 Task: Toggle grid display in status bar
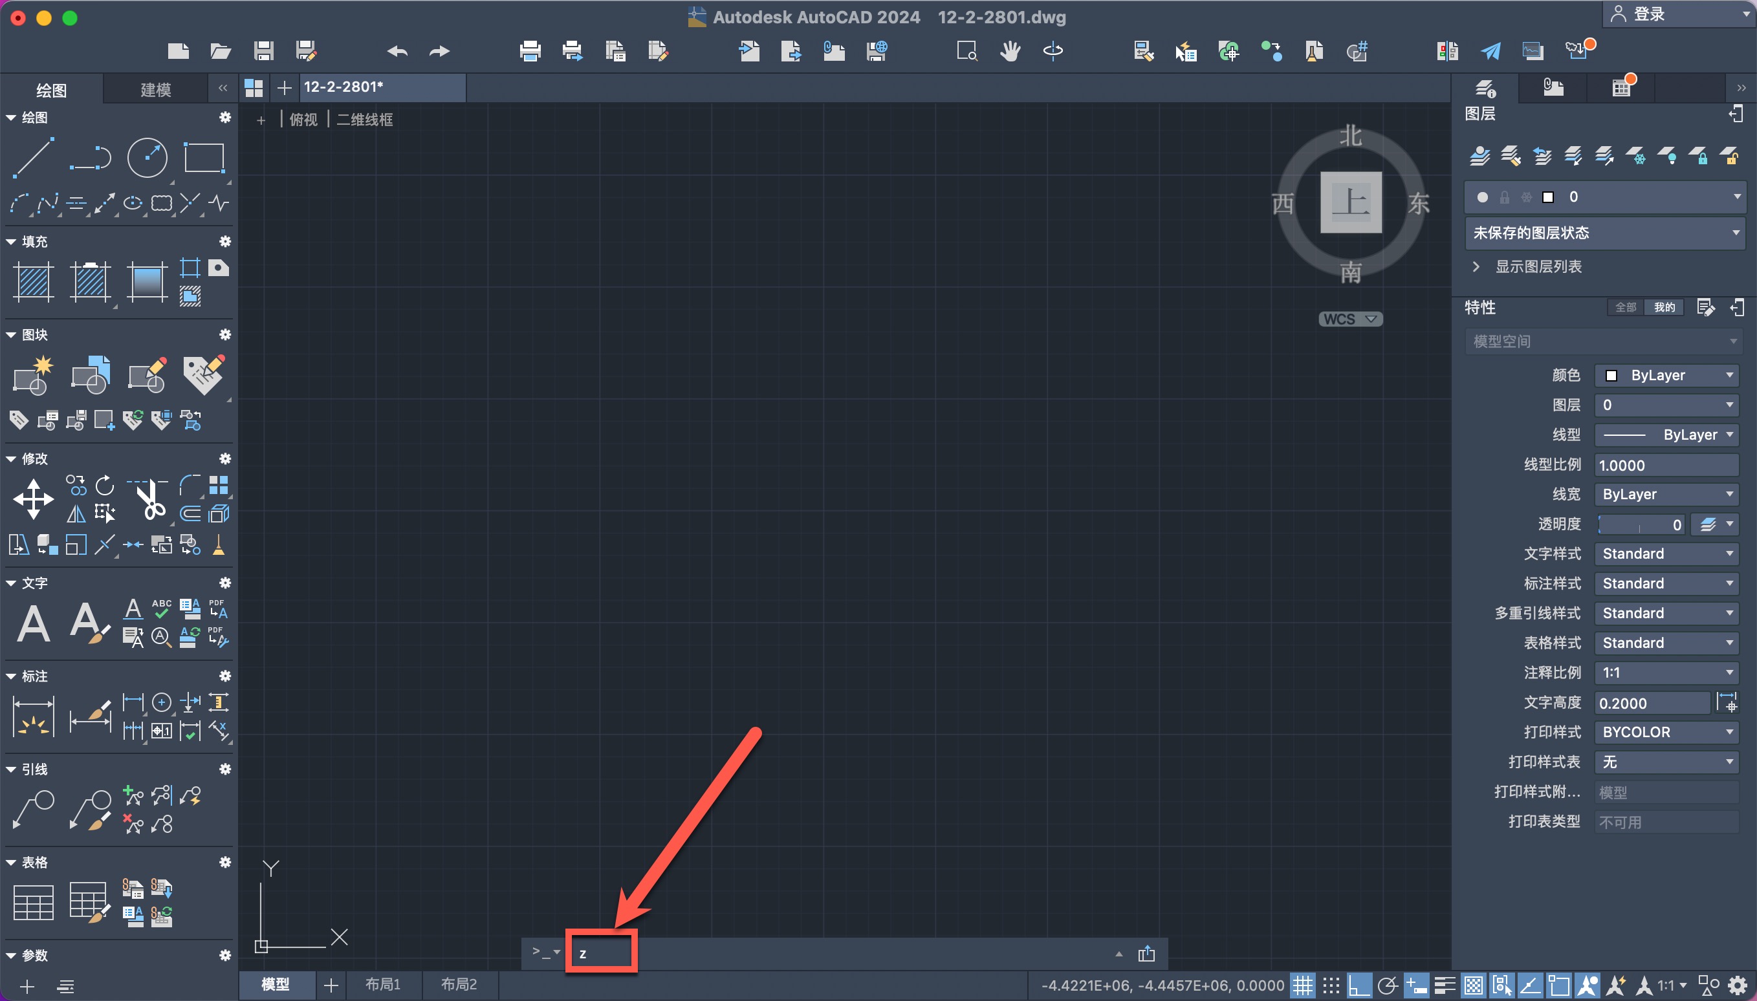click(x=1302, y=985)
